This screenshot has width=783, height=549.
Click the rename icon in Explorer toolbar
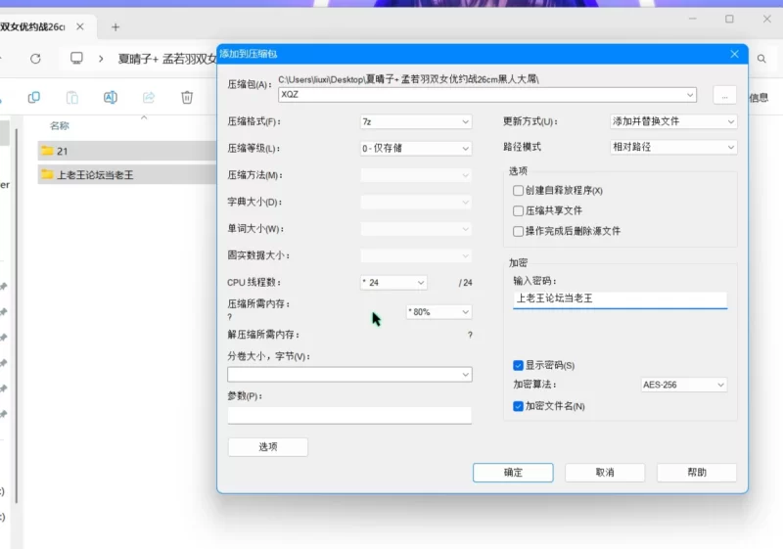click(111, 97)
